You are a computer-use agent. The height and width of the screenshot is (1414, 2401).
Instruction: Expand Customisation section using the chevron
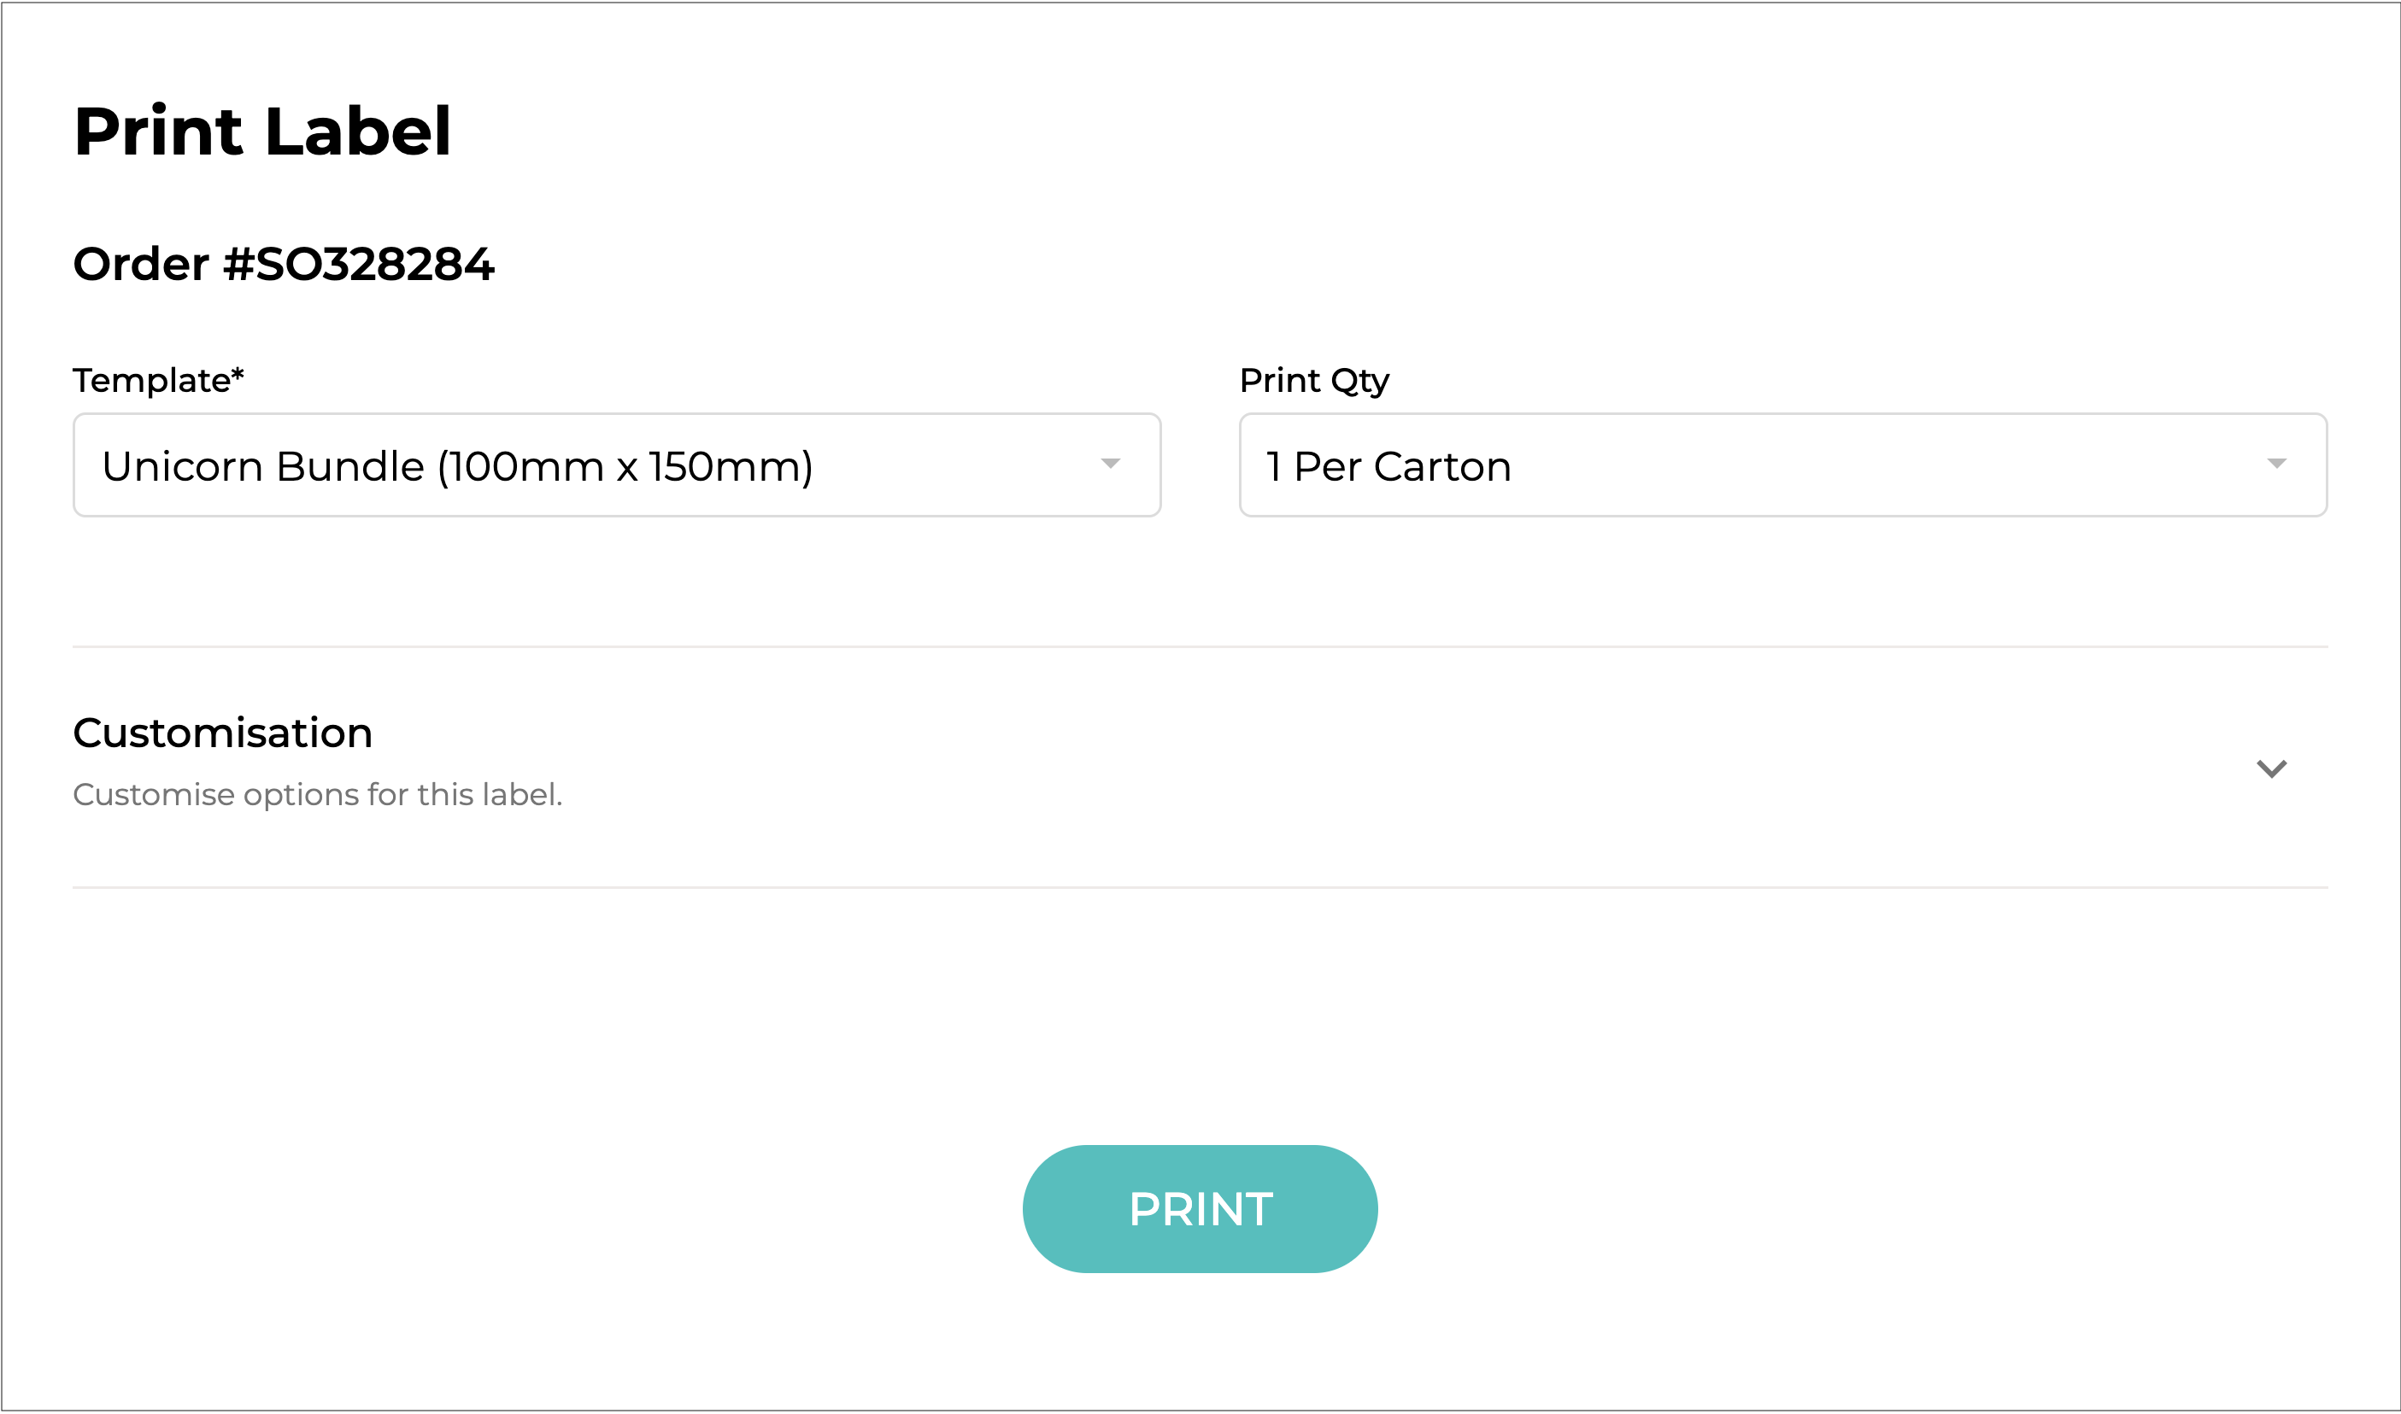point(2271,768)
